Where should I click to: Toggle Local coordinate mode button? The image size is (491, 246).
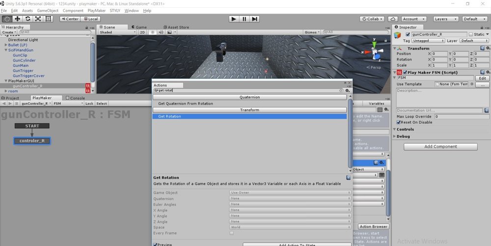pyautogui.click(x=90, y=19)
